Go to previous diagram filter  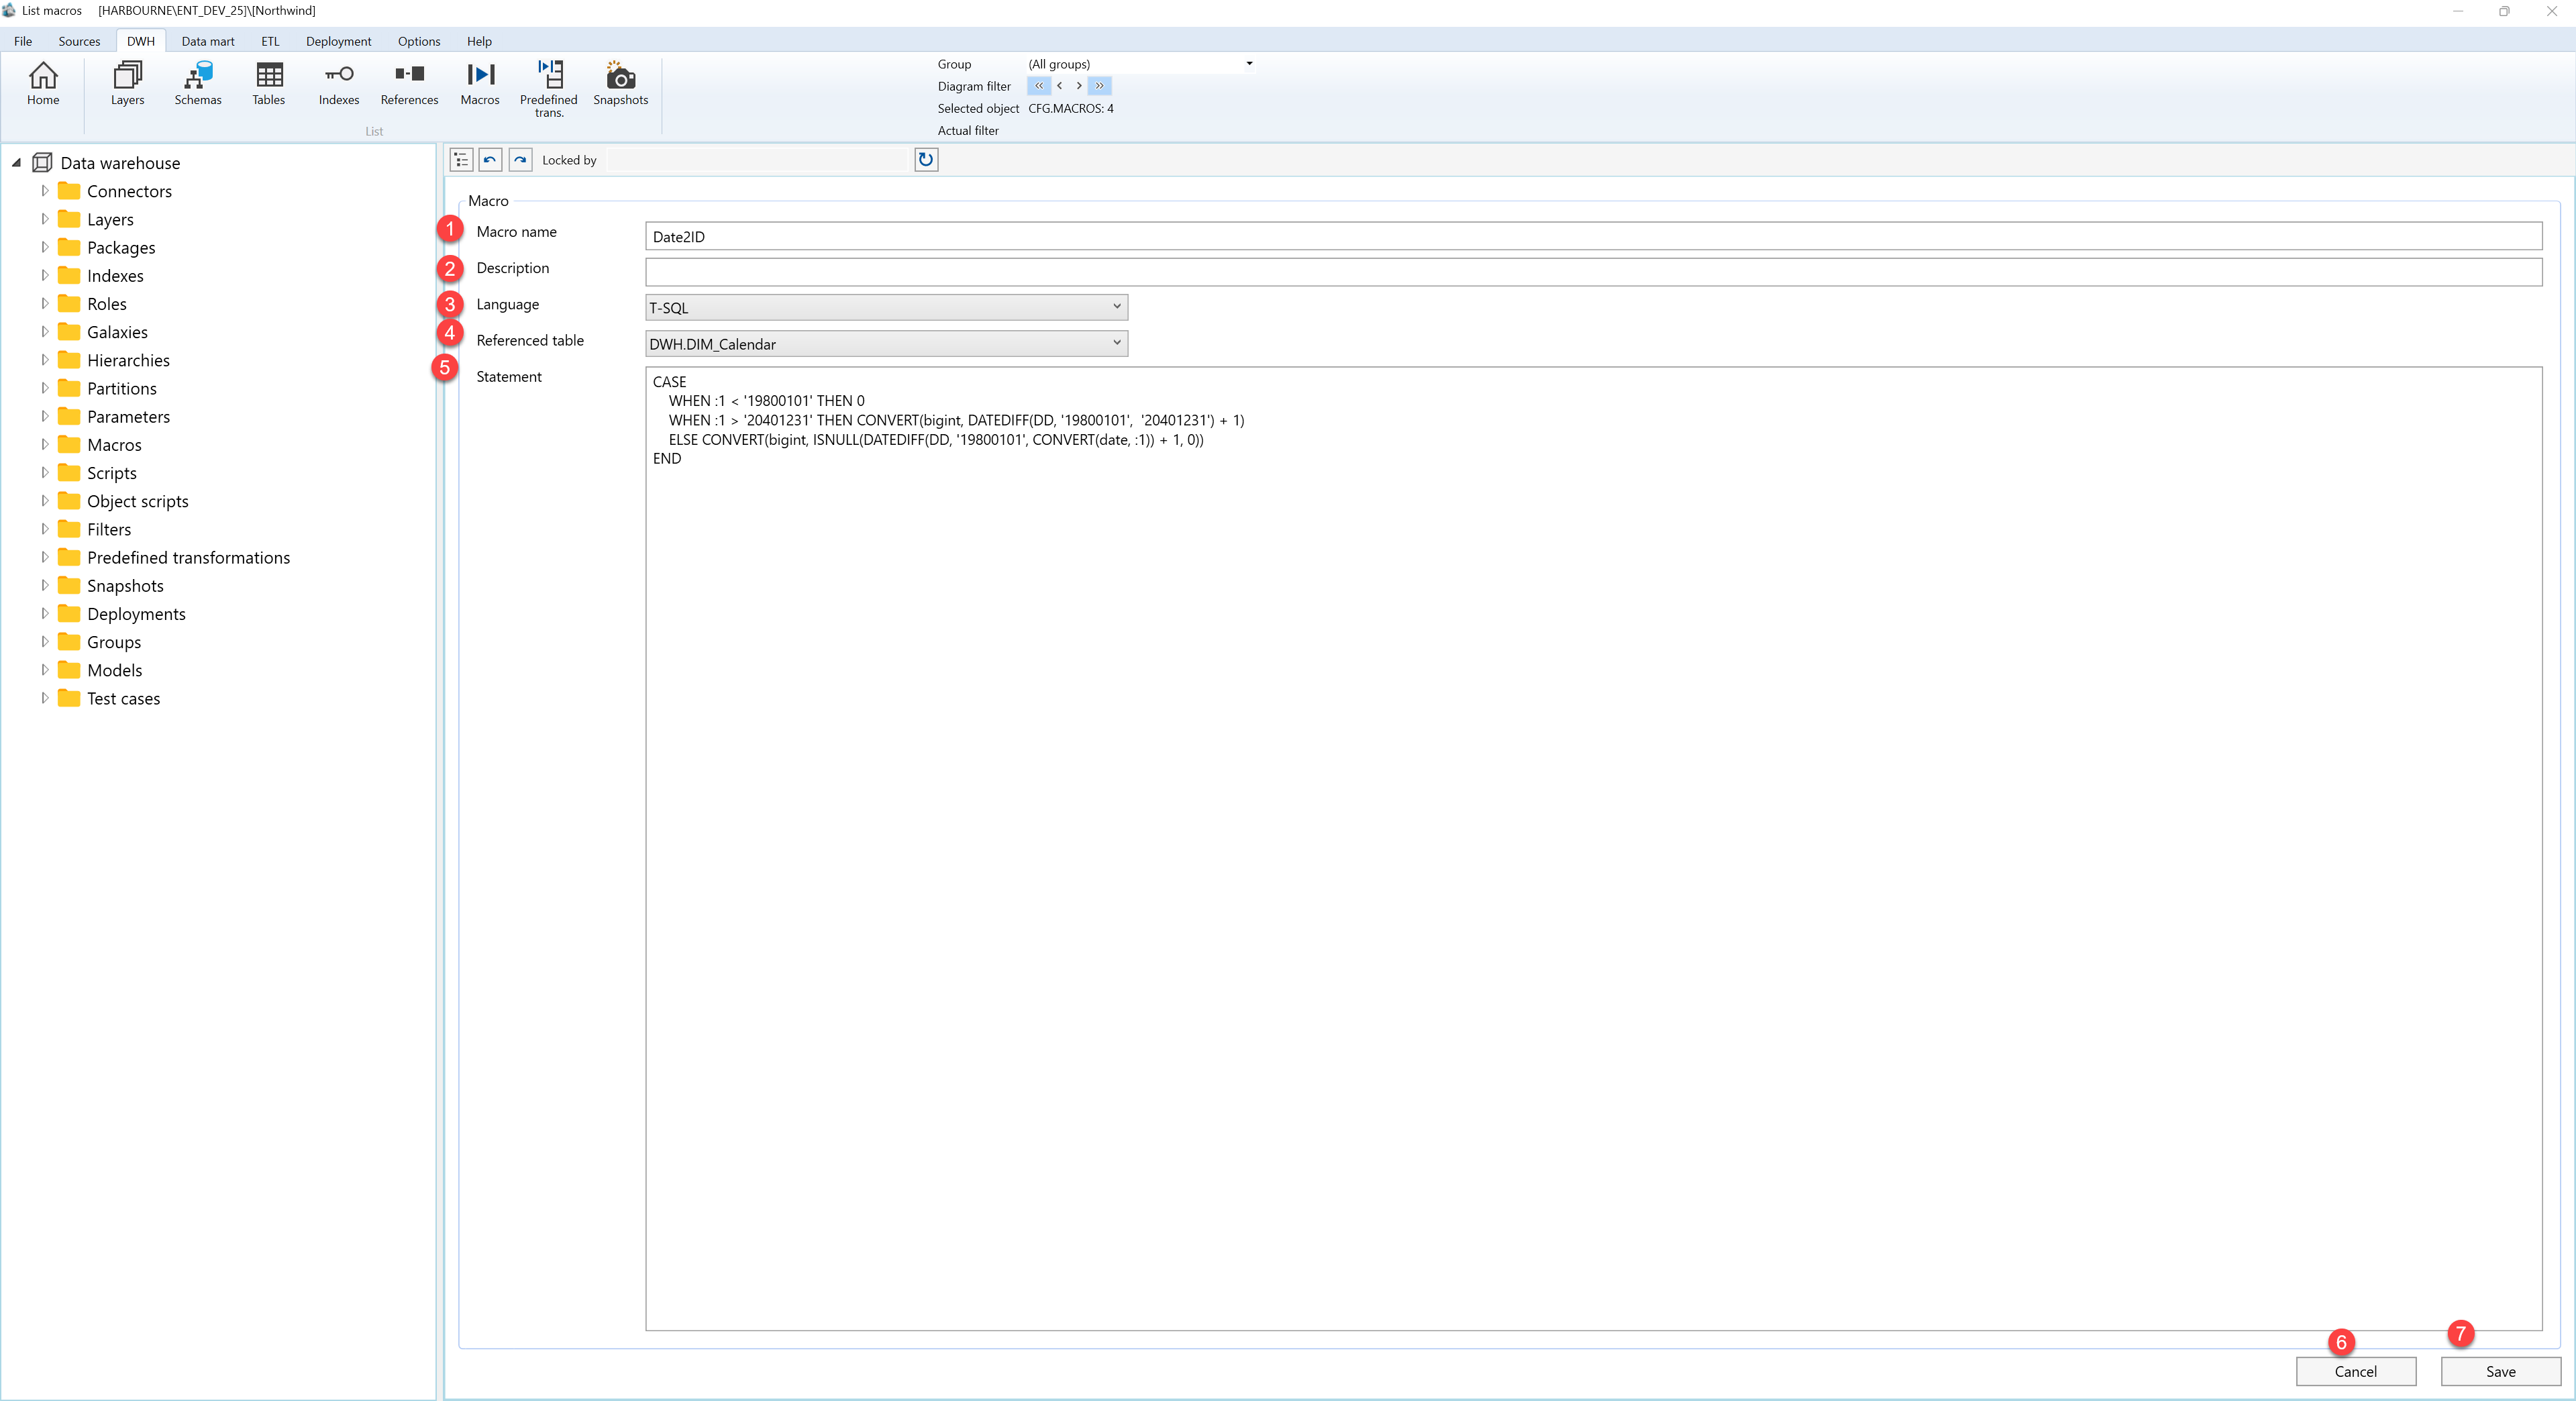pos(1059,86)
